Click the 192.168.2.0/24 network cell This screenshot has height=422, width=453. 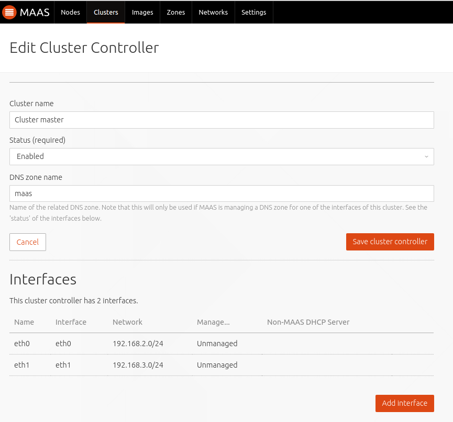tap(138, 344)
